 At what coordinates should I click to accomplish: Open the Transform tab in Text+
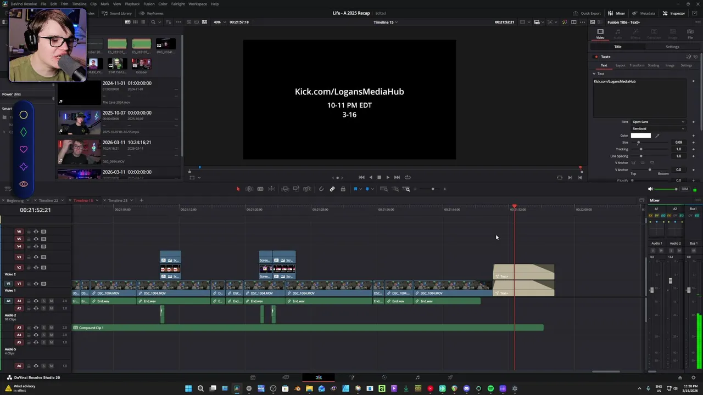click(637, 65)
